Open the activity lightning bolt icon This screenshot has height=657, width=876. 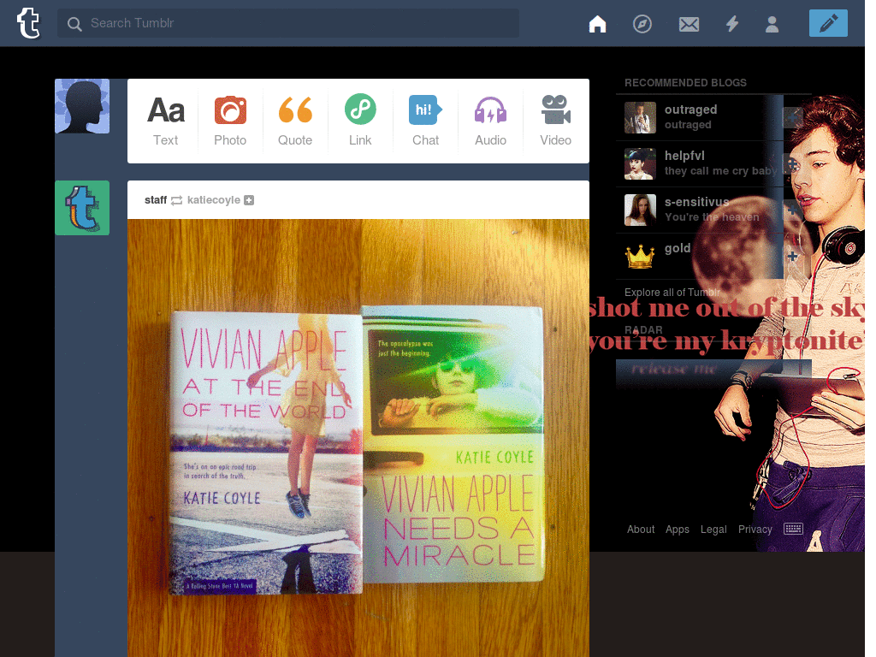(x=732, y=23)
